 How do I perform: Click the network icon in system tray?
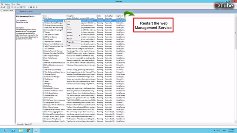(x=217, y=130)
